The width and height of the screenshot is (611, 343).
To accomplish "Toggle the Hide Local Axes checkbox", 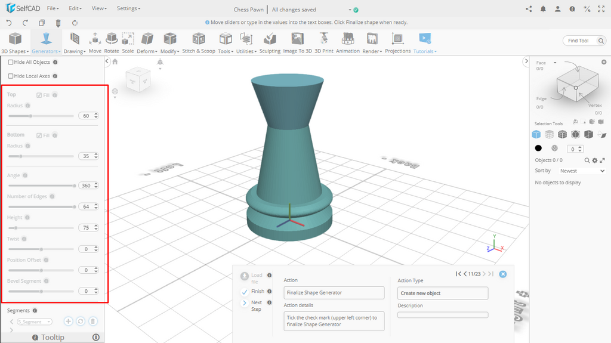I will tap(11, 76).
